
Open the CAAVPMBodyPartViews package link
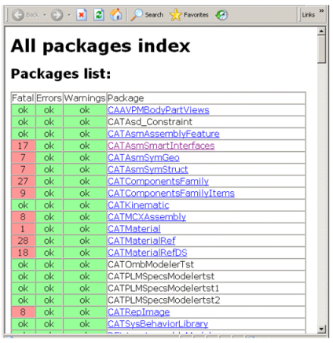coord(159,110)
